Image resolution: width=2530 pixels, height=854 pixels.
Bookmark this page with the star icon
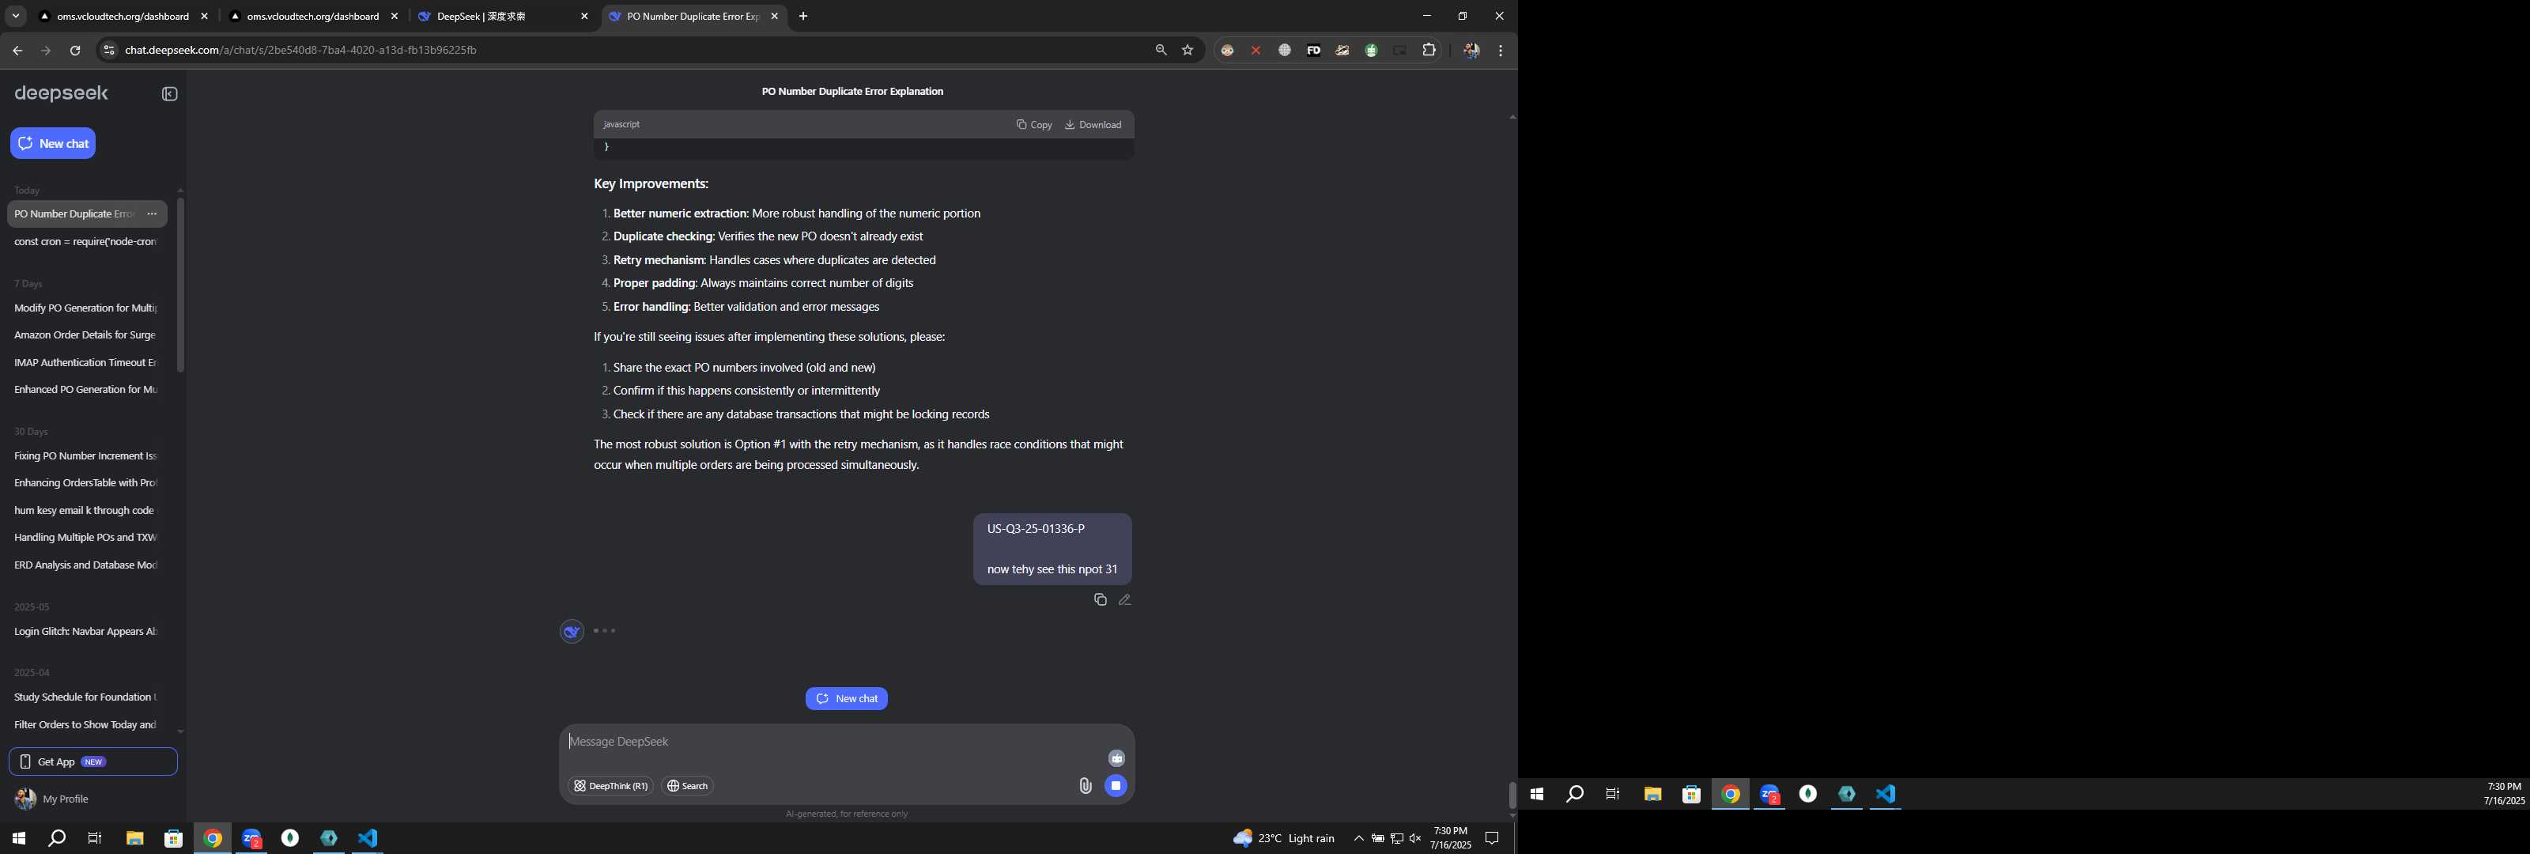pyautogui.click(x=1188, y=50)
